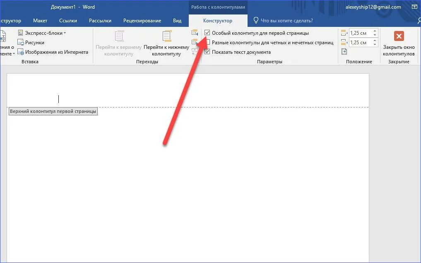Decrease header-from-top distance with down arrow
This screenshot has height=263, width=421.
(375, 35)
